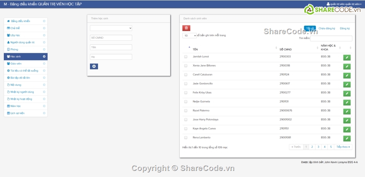This screenshot has height=177, width=365.
Task: Tick the checkbox for Xenia Jane Billones
Action: click(186, 66)
